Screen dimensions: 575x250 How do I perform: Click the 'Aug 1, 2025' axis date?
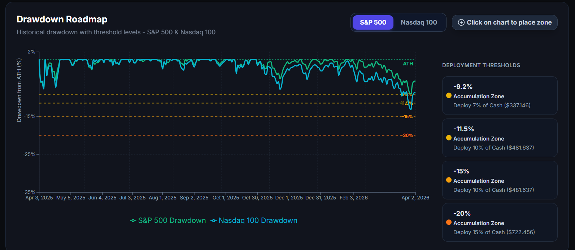(162, 198)
